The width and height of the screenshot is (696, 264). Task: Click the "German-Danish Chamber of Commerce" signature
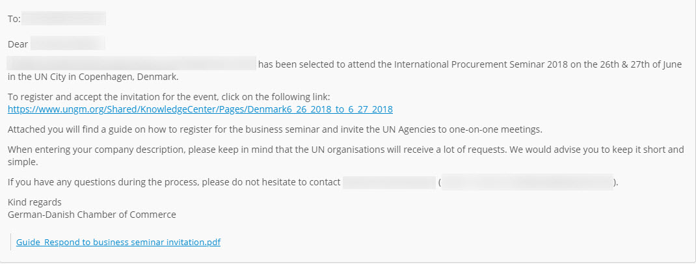tap(92, 215)
